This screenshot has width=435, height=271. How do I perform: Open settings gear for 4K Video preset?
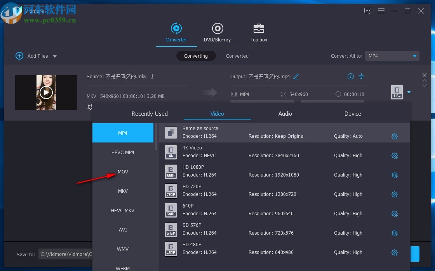[395, 156]
